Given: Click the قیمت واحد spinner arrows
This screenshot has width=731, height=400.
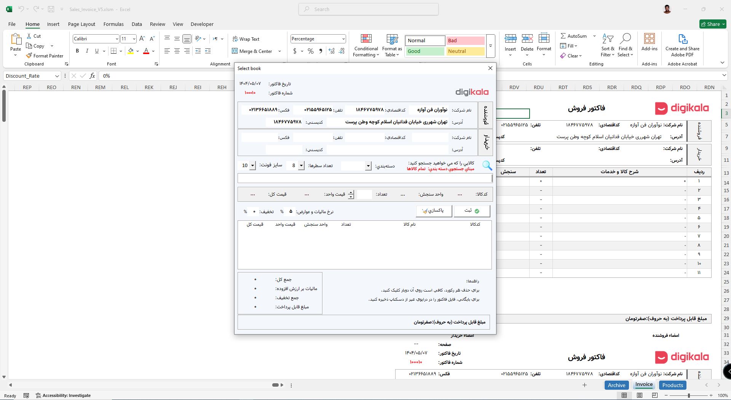Looking at the screenshot, I should click(351, 194).
